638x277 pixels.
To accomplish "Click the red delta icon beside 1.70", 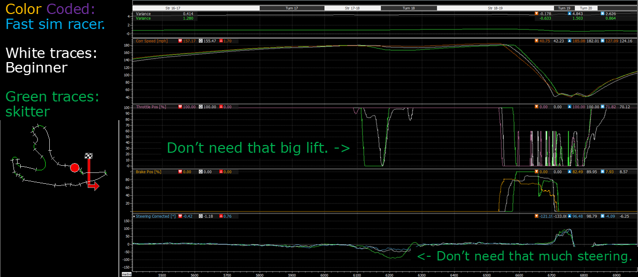I will [221, 40].
